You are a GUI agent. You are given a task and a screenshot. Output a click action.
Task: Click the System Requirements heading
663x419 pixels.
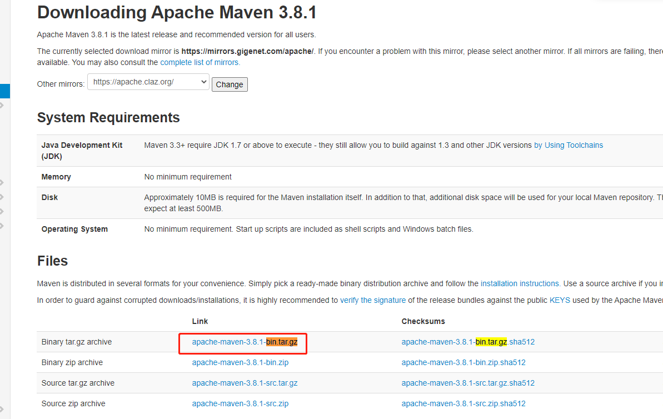108,118
